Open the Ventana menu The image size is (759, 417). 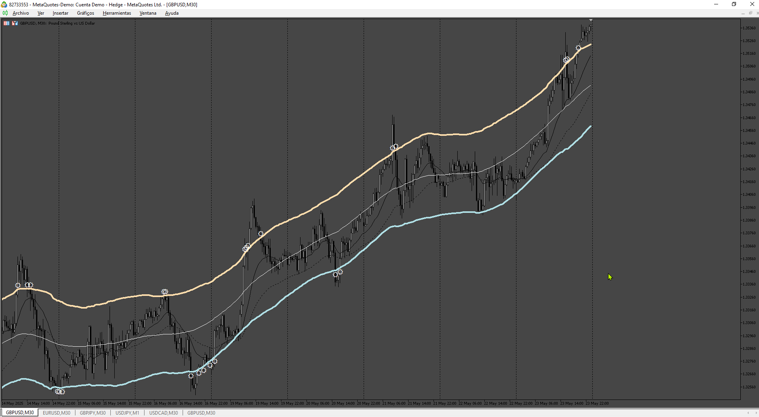pos(148,13)
